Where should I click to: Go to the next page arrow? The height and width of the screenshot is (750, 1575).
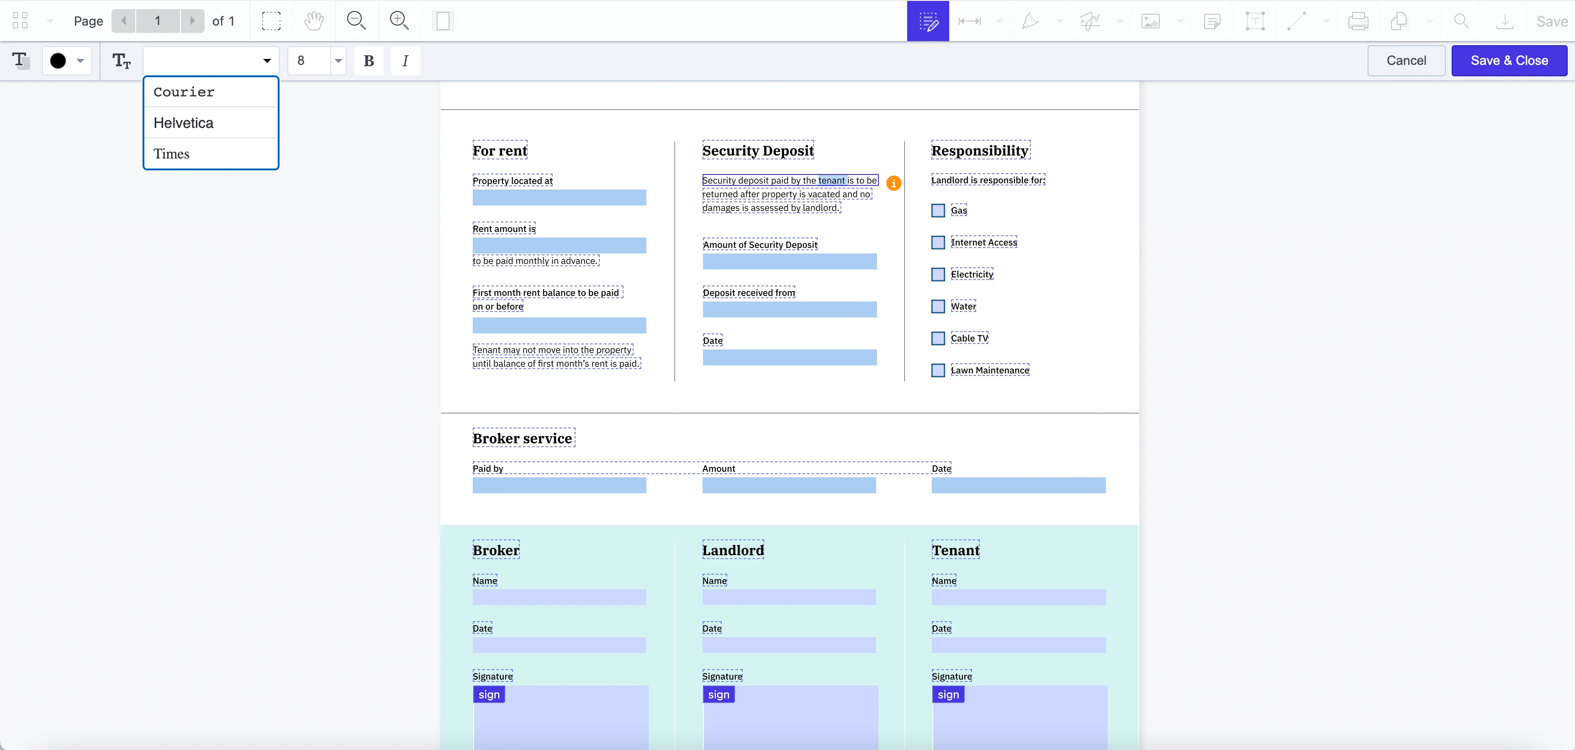pyautogui.click(x=192, y=21)
